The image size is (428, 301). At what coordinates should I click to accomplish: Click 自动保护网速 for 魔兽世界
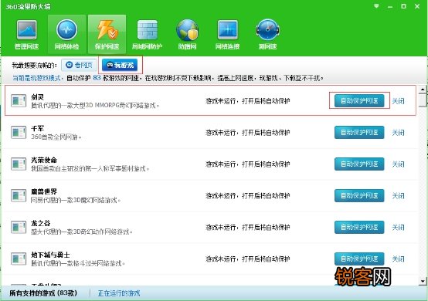coord(359,195)
